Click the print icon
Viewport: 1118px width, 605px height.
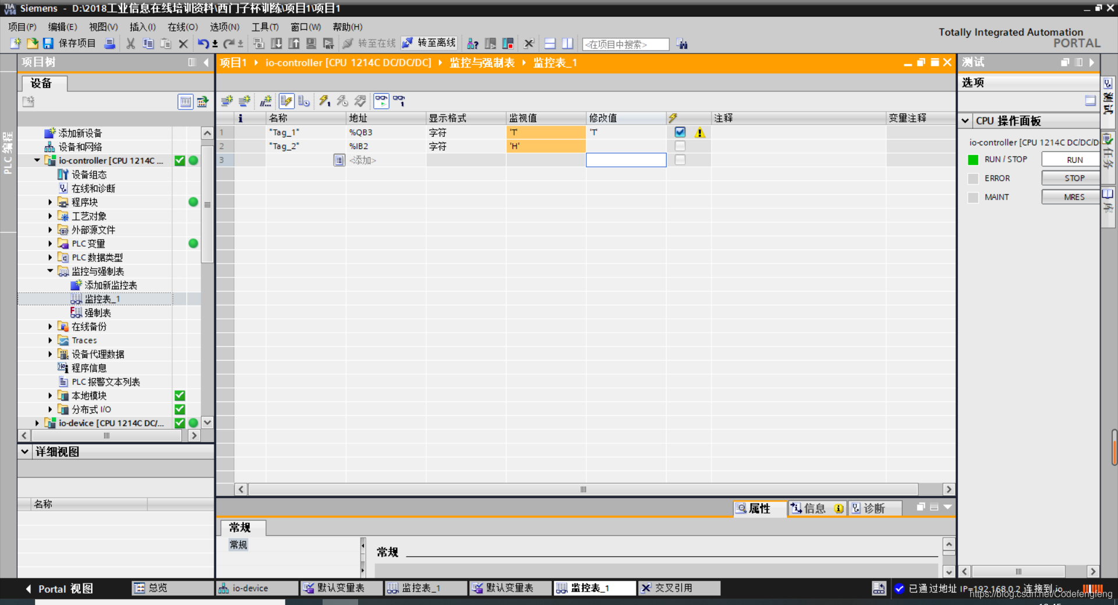(x=109, y=44)
